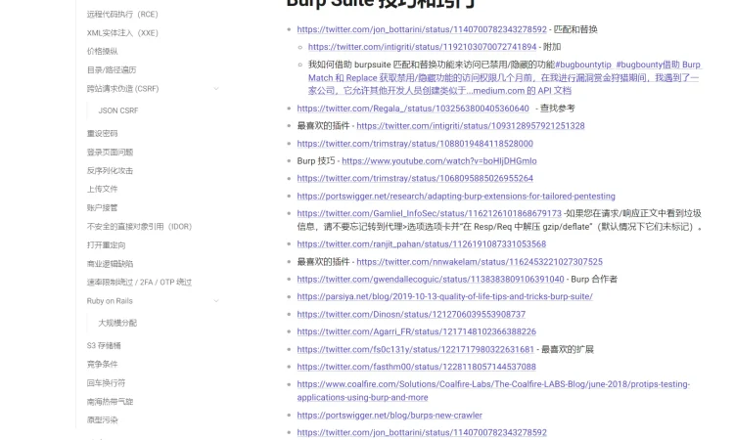
Task: Open 大规模分配 sub-page
Action: pyautogui.click(x=117, y=323)
